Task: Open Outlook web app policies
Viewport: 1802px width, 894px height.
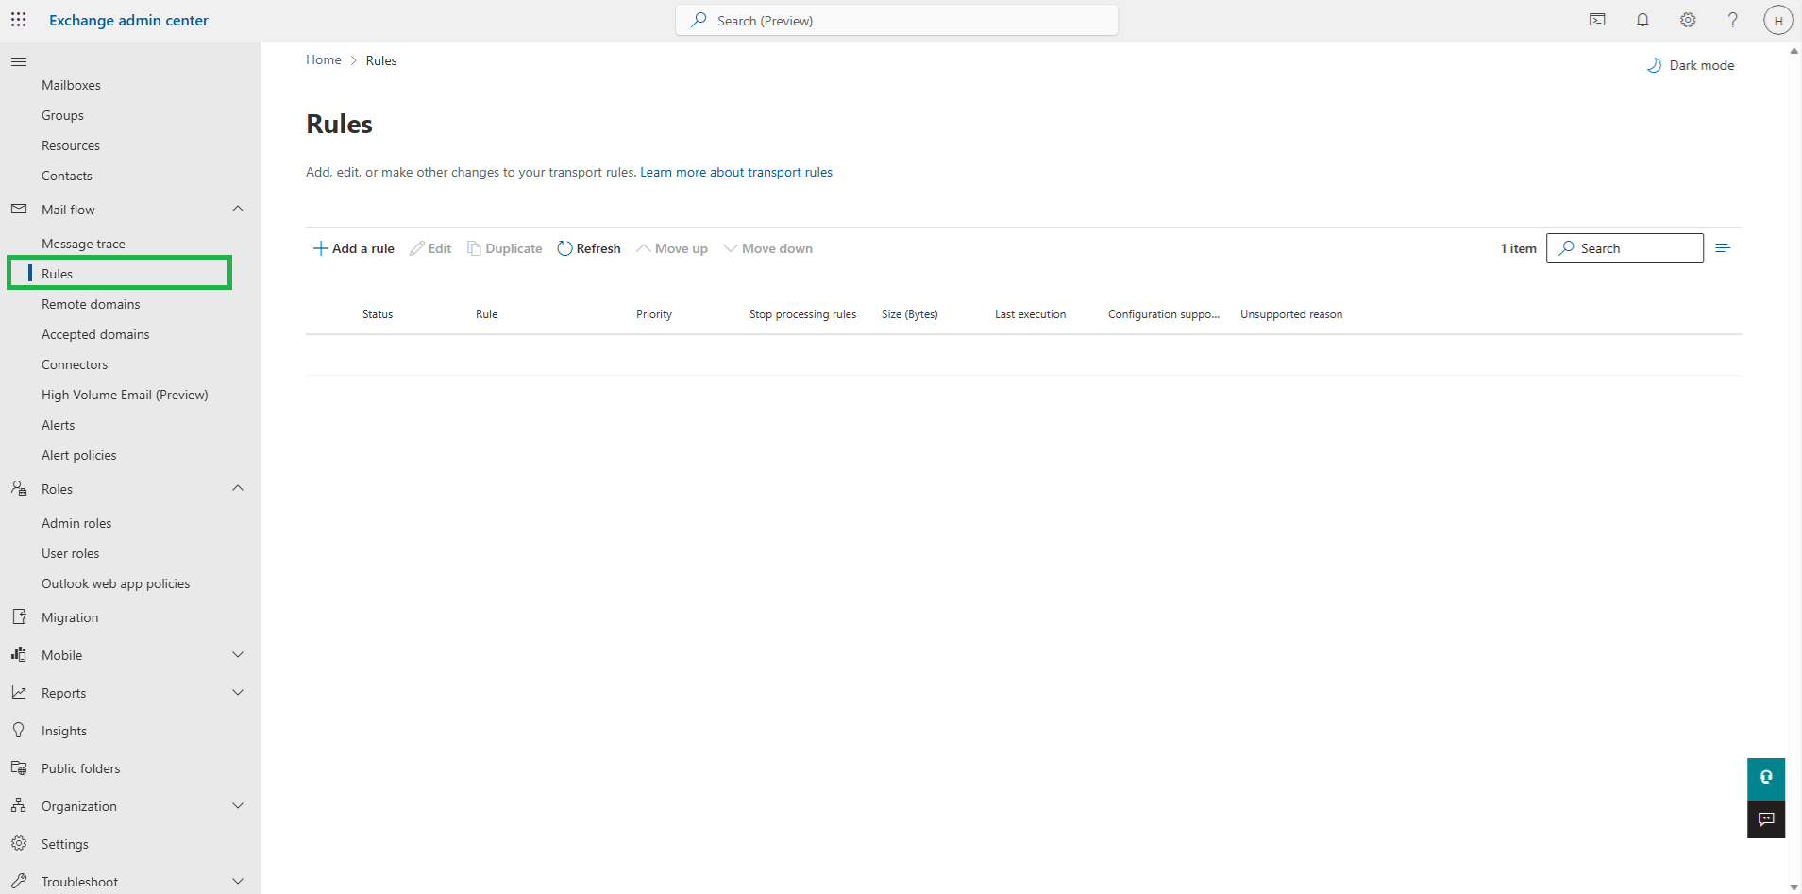Action: pos(115,583)
